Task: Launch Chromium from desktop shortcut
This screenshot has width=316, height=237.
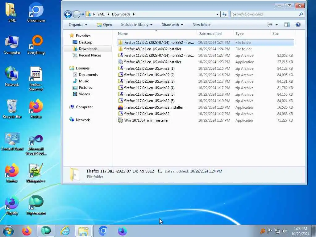Action: tap(36, 12)
